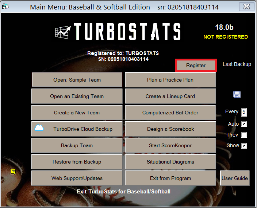Image resolution: width=257 pixels, height=208 pixels.
Task: Click the TurboStats chart logo
Action: tap(63, 32)
